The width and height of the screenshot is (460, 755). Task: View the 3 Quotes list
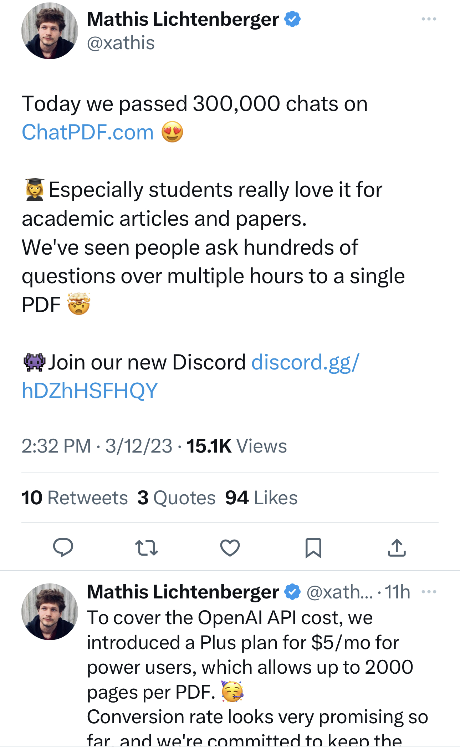click(x=177, y=498)
